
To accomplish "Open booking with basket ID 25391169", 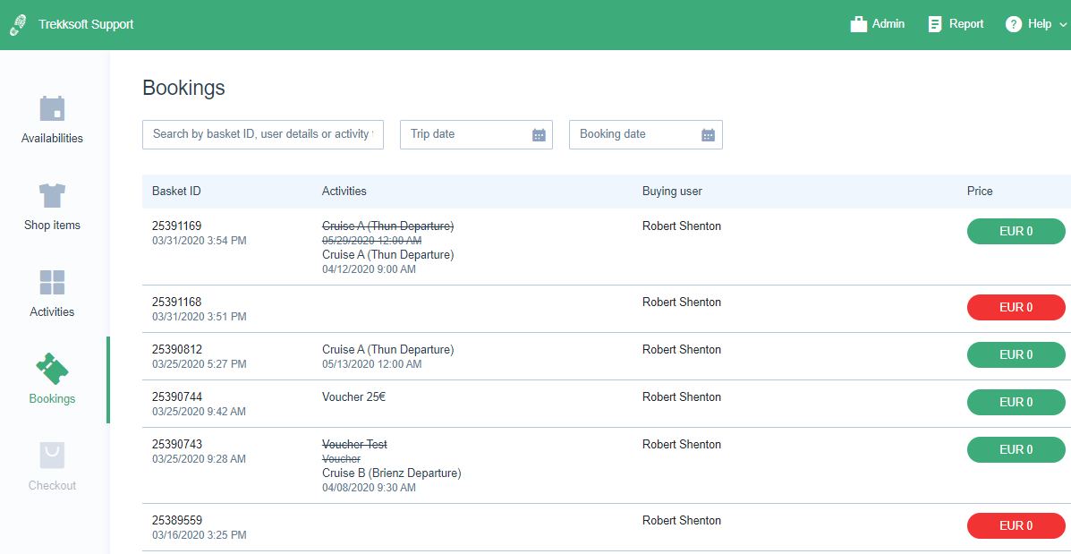I will (x=176, y=226).
